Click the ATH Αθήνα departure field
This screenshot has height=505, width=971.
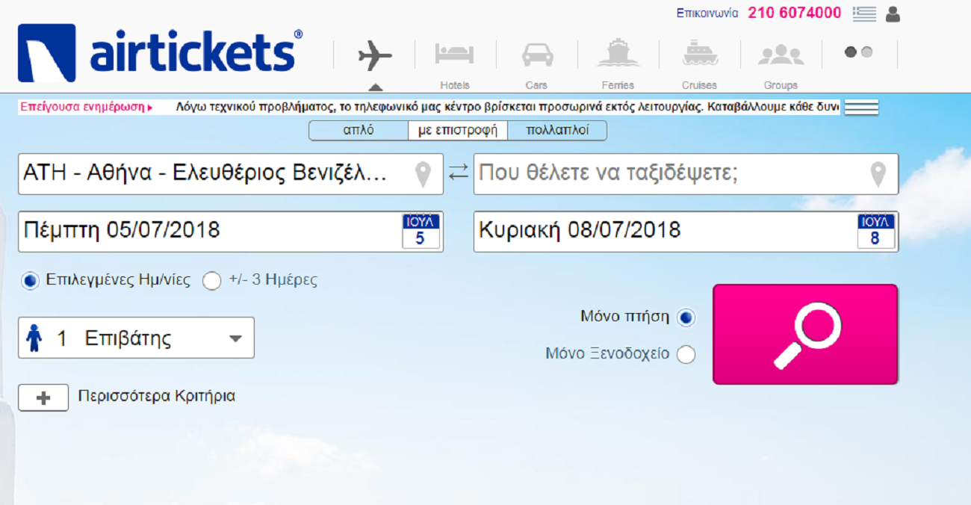click(x=231, y=174)
